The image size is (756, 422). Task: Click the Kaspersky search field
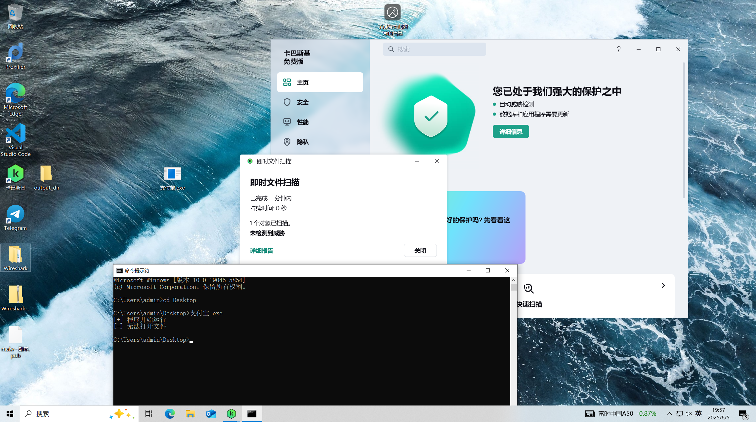(x=434, y=49)
